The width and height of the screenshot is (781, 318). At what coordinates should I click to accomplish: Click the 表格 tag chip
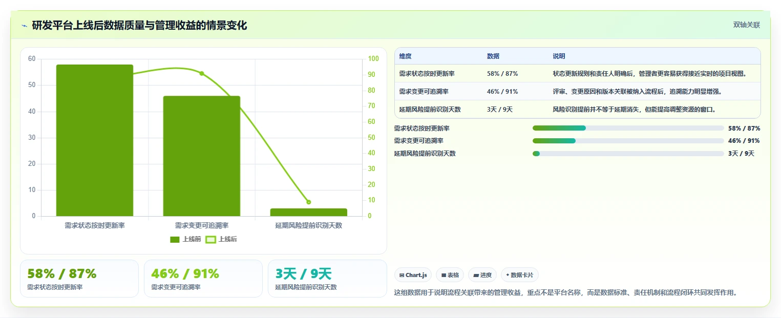click(450, 275)
